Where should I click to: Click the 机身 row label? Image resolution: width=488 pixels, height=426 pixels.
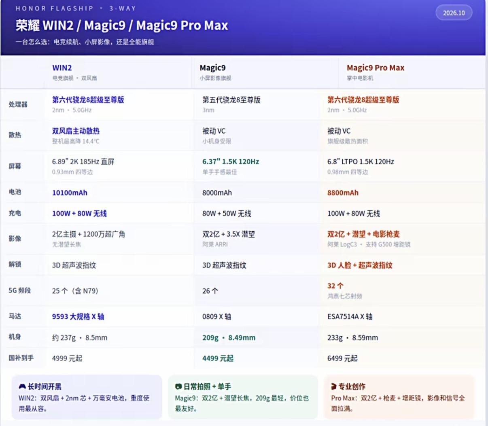(15, 337)
